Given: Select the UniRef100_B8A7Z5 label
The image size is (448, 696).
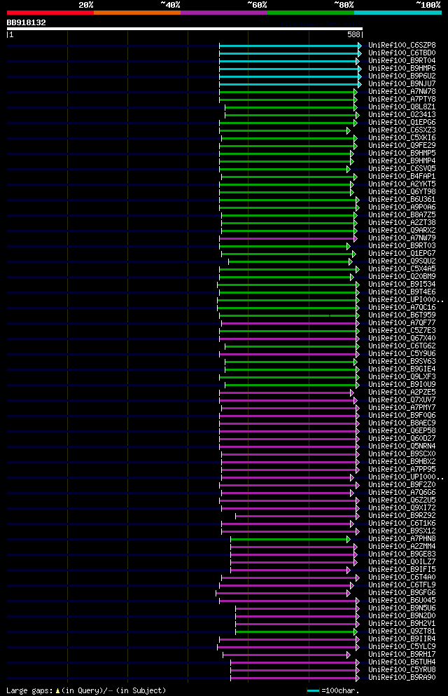Looking at the screenshot, I should pyautogui.click(x=402, y=215).
